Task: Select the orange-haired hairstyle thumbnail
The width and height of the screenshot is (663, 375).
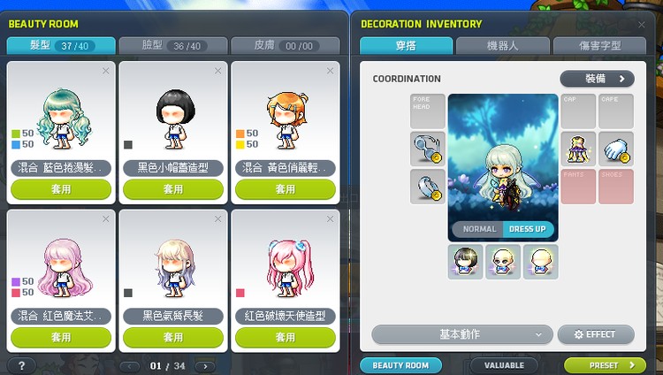Action: [287, 119]
